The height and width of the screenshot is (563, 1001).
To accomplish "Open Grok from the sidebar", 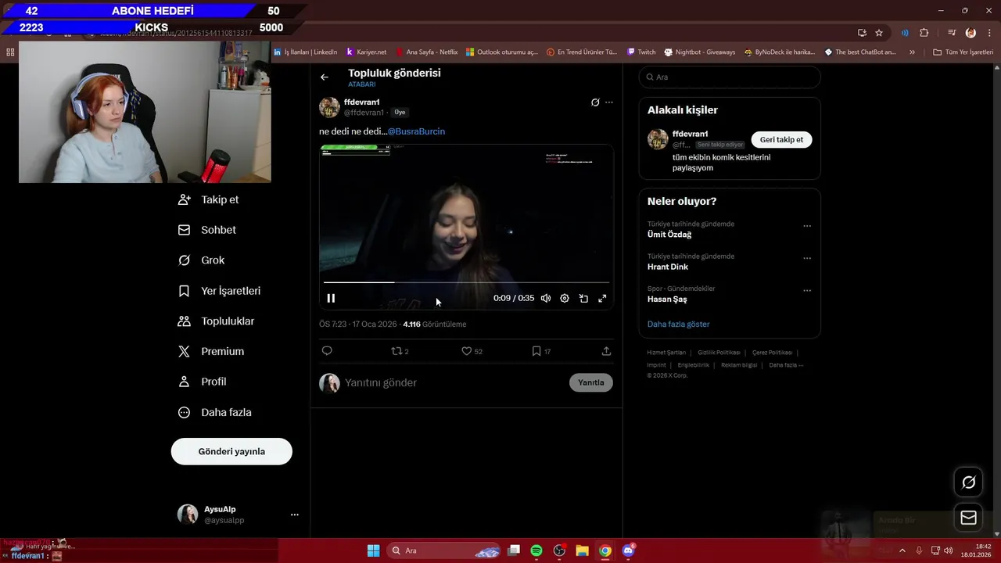I will click(x=202, y=260).
